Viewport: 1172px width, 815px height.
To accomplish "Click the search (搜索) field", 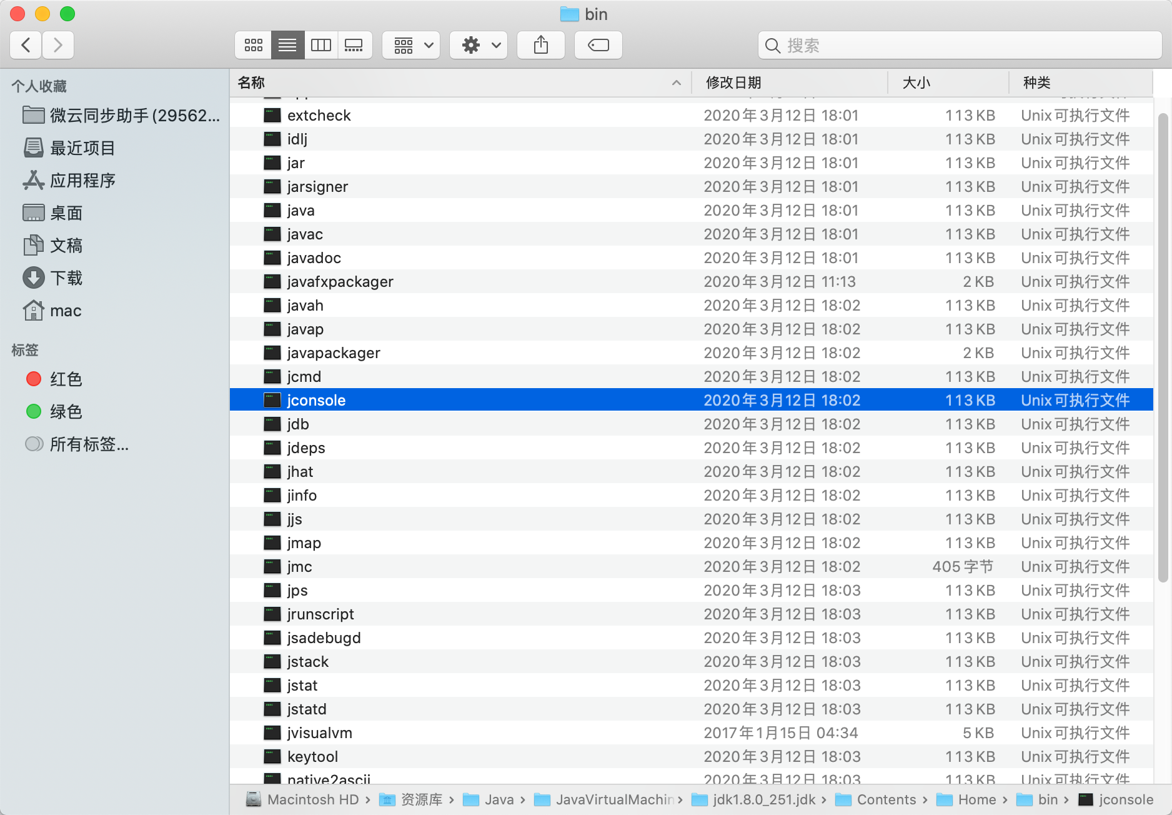I will [960, 45].
